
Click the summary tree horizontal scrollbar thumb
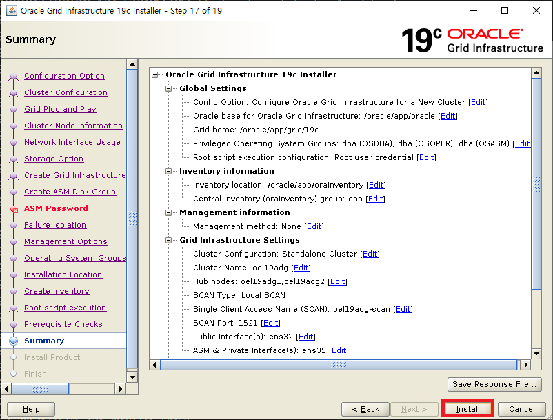click(339, 365)
